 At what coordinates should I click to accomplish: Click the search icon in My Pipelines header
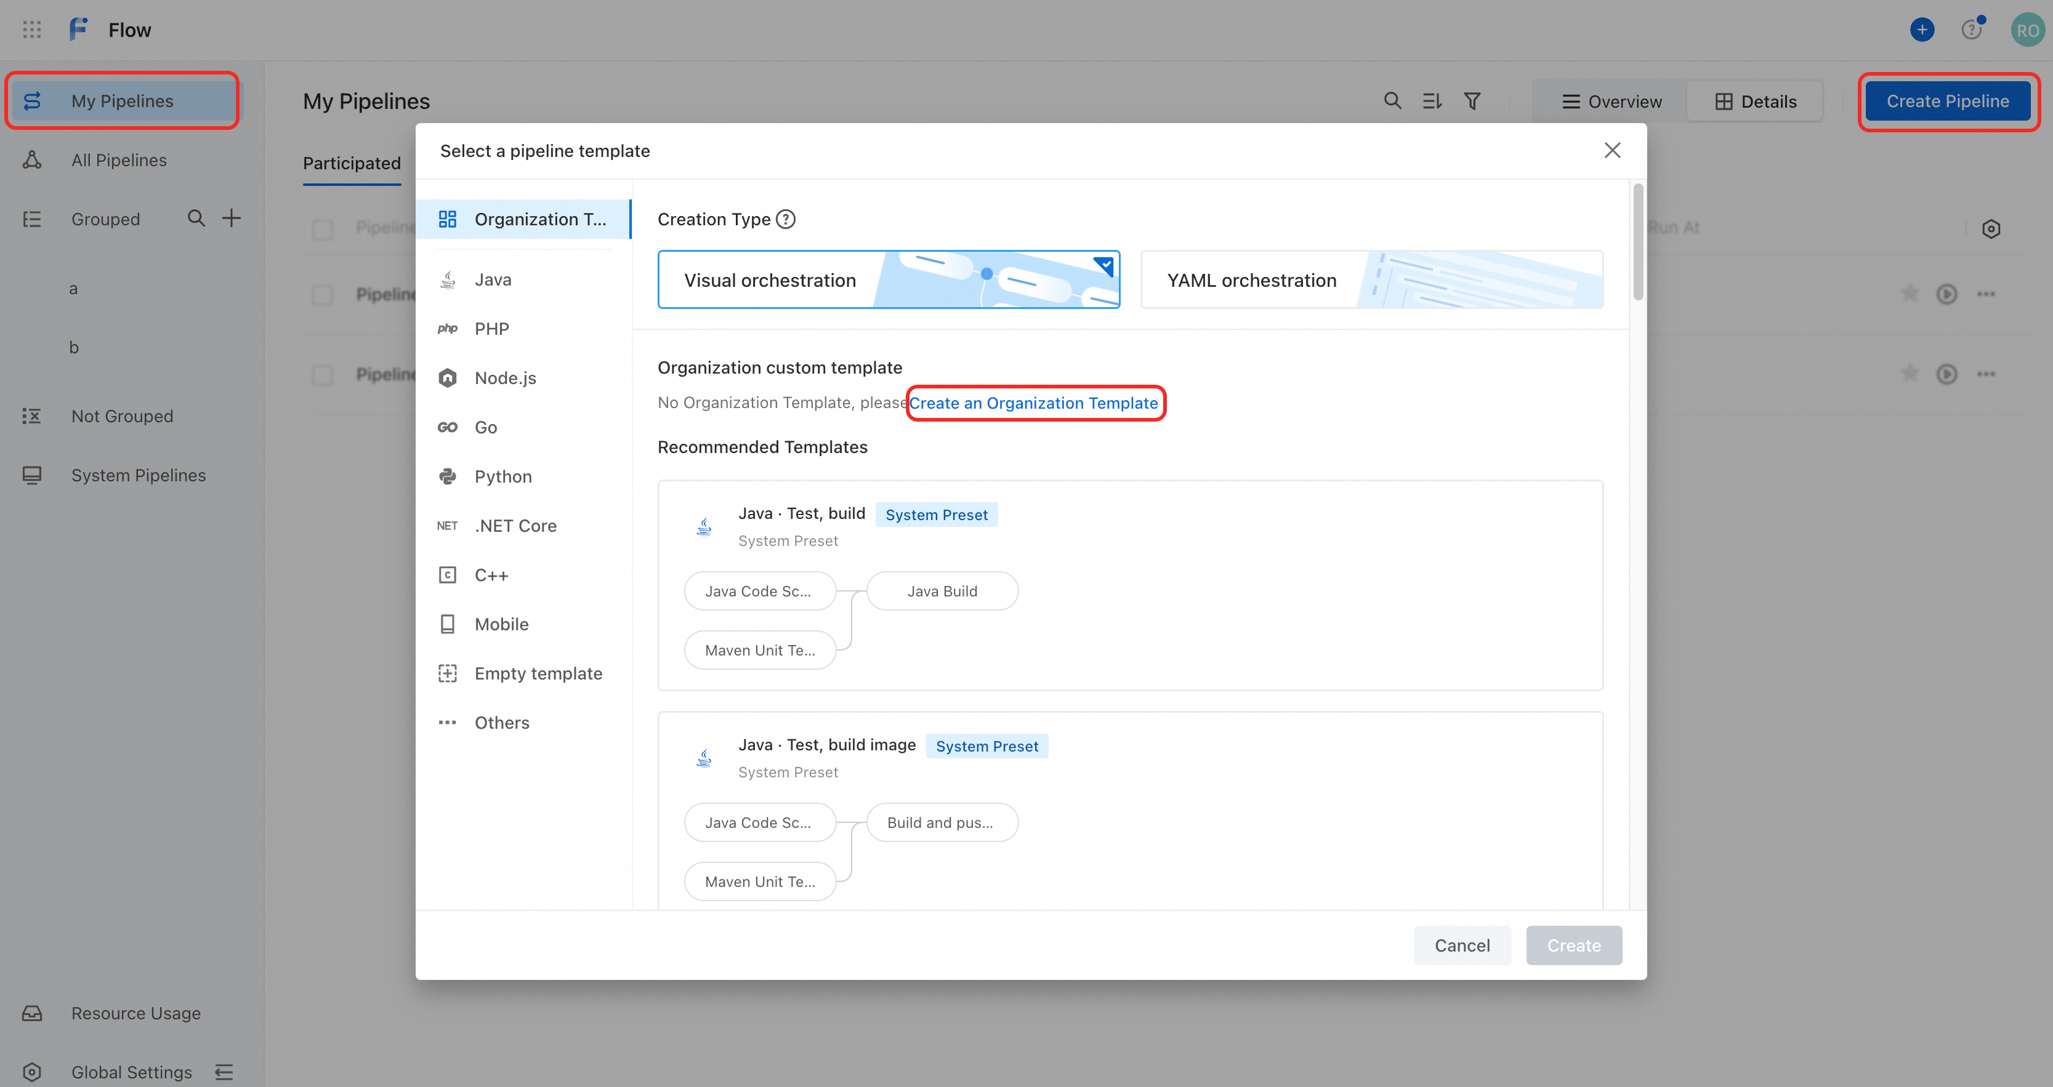point(1392,101)
